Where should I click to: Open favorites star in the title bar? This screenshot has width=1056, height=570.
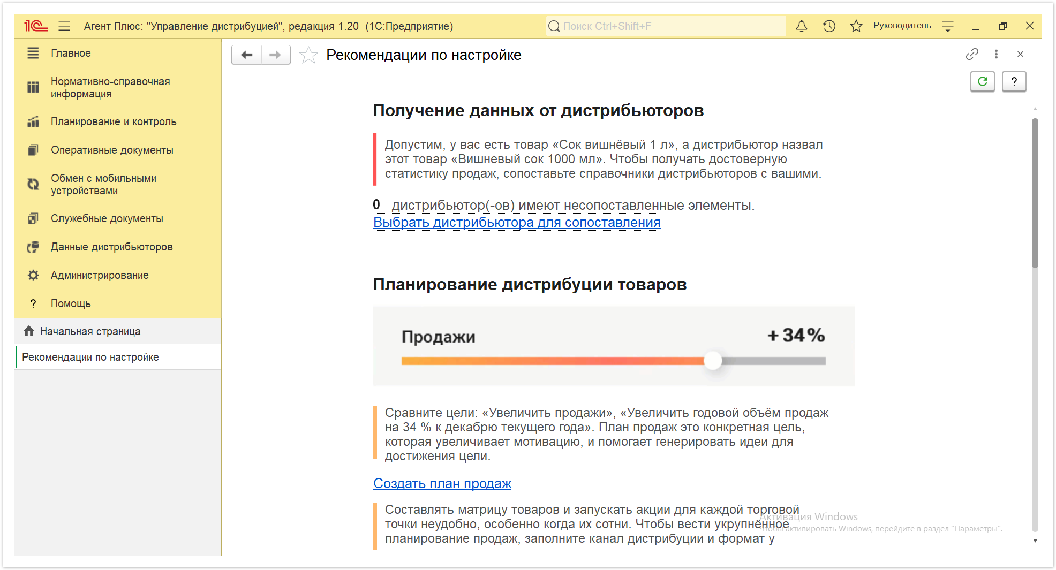(x=856, y=26)
